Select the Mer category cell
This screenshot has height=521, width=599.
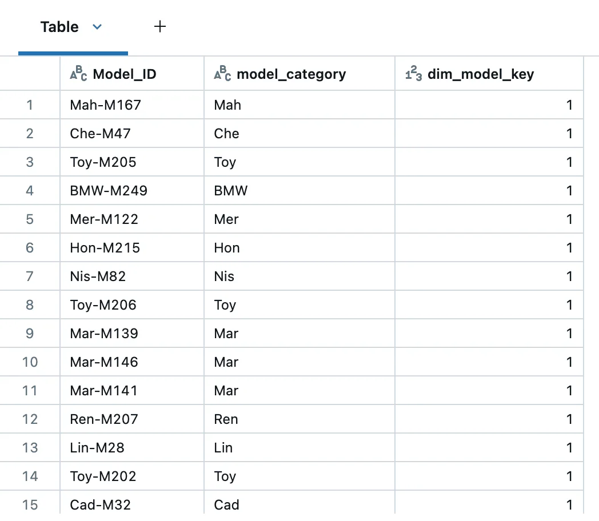(x=226, y=219)
